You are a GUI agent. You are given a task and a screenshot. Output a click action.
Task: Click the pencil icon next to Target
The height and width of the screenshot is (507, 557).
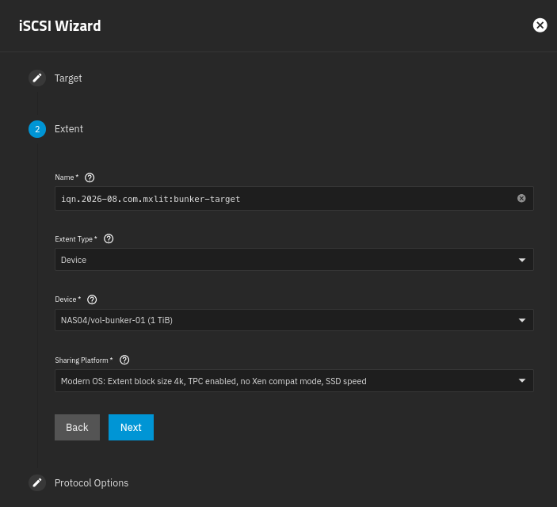pos(37,78)
